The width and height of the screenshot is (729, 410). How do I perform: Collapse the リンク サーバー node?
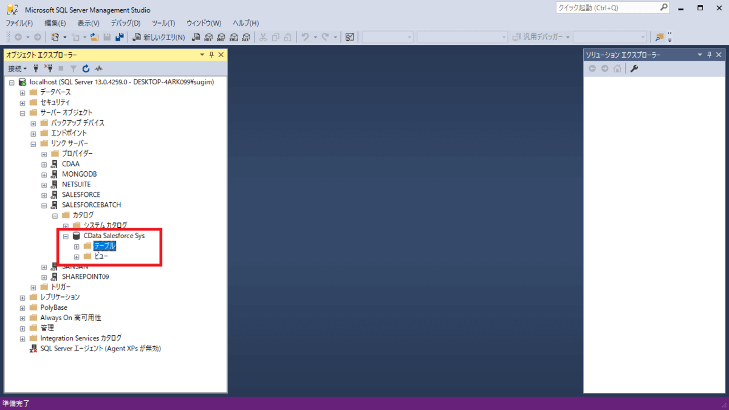pos(33,144)
